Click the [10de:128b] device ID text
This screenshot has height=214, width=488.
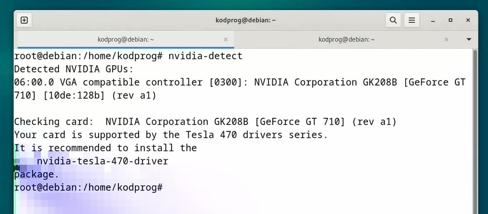(75, 95)
